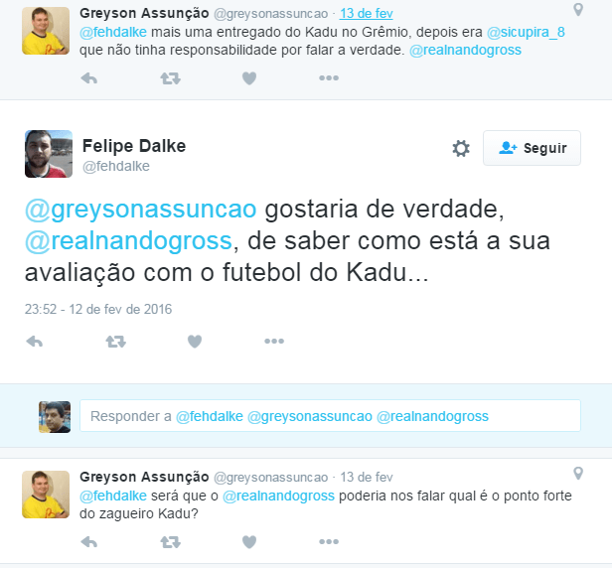Like the bottom zagueiro Kadu tweet
Image resolution: width=612 pixels, height=568 pixels.
249,542
